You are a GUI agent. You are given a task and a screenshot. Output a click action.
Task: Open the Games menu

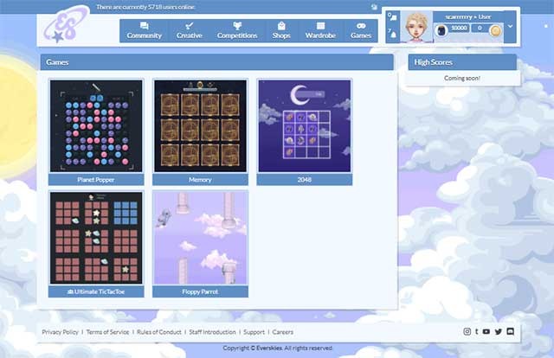click(x=361, y=31)
